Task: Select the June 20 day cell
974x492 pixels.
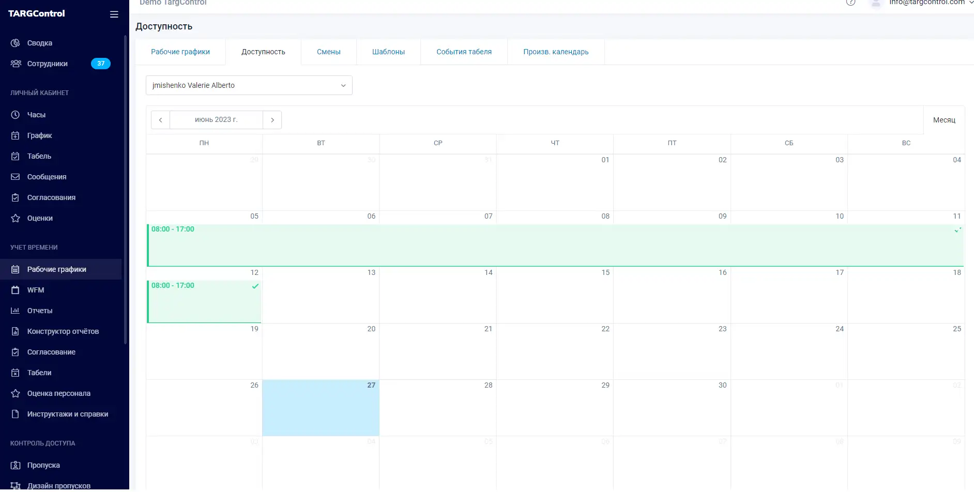Action: point(321,351)
